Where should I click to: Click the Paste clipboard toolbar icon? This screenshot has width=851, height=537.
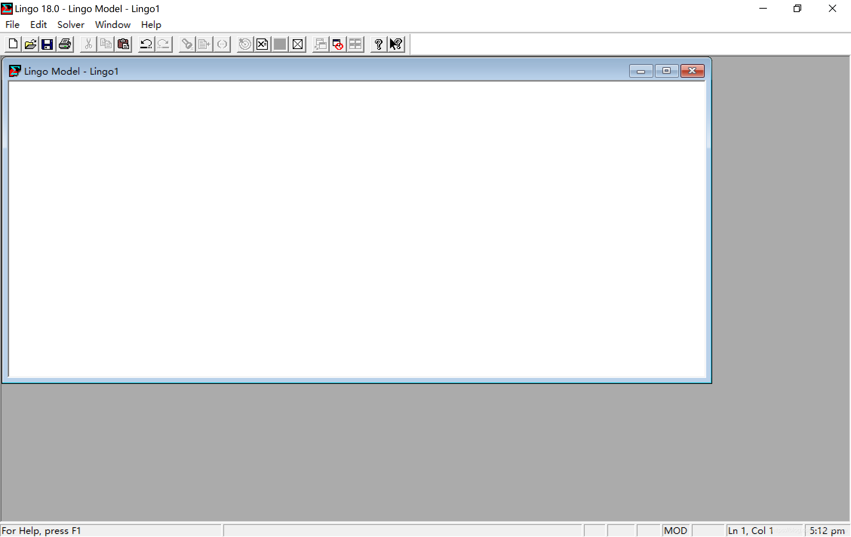[123, 44]
